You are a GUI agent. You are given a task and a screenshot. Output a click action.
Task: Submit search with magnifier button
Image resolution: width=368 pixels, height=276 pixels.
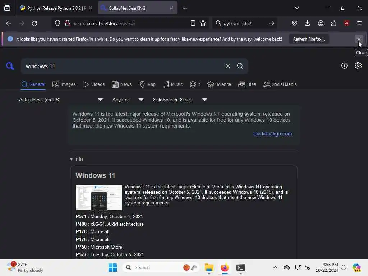click(x=240, y=66)
